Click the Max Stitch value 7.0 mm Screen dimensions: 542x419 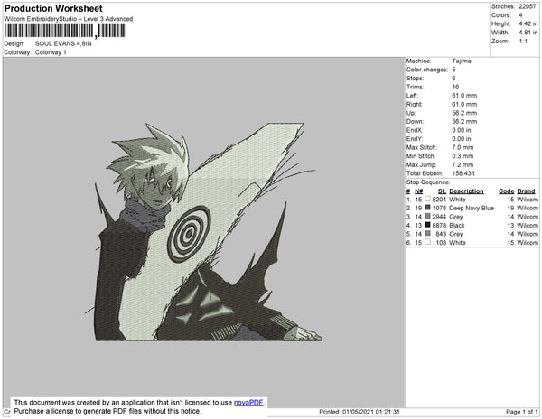pyautogui.click(x=463, y=147)
